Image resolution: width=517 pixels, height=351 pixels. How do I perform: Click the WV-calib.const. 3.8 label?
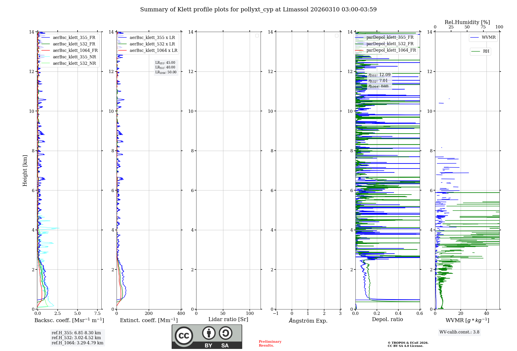pos(459,332)
